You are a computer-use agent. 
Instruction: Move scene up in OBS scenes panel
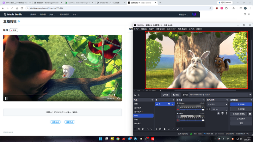147,129
